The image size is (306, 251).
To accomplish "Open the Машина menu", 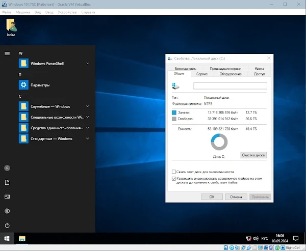I will [x=22, y=12].
